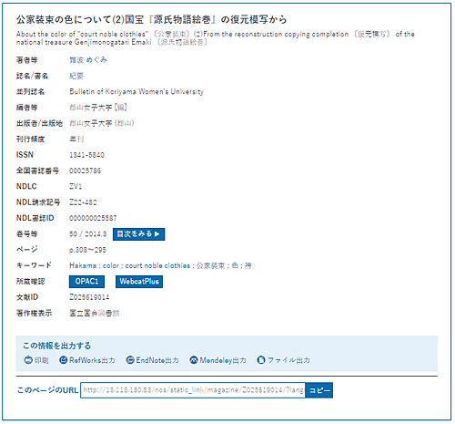Click the court noble clothies keyword

[x=157, y=265]
